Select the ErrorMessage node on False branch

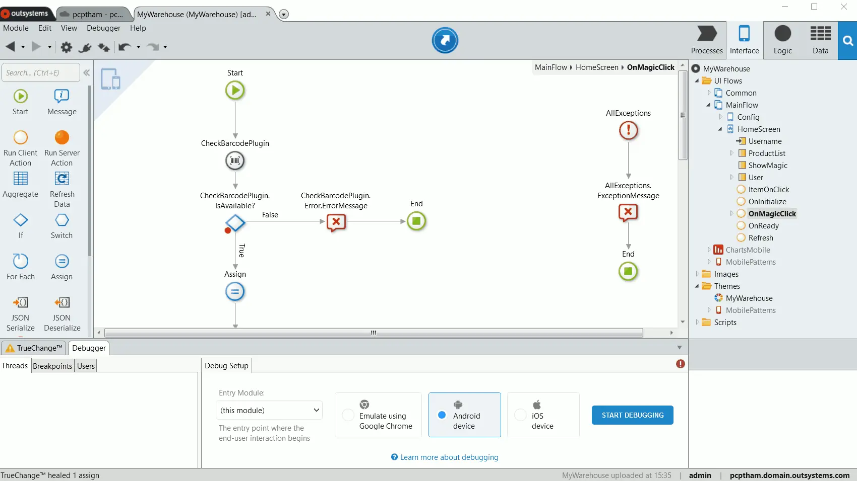tap(336, 221)
